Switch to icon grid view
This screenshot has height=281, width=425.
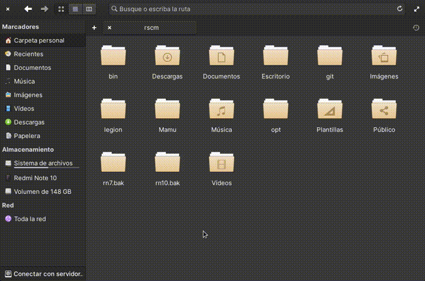[61, 9]
